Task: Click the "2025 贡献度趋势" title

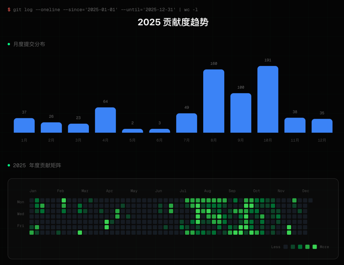Action: [173, 22]
